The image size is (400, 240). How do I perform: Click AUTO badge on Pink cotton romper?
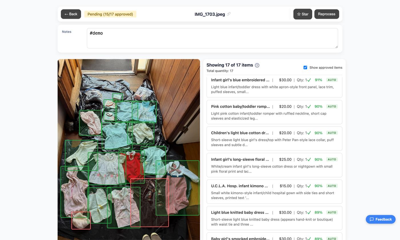coord(332,107)
